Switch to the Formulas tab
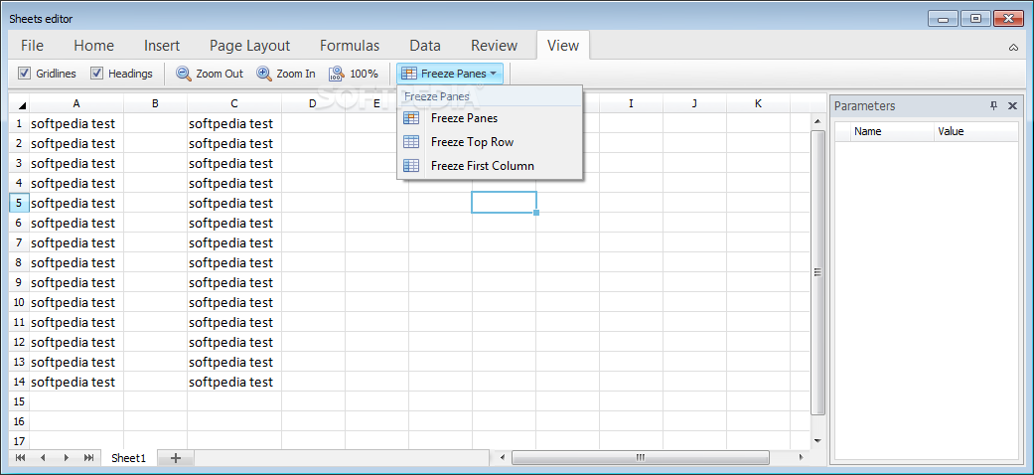The height and width of the screenshot is (475, 1034). click(350, 46)
